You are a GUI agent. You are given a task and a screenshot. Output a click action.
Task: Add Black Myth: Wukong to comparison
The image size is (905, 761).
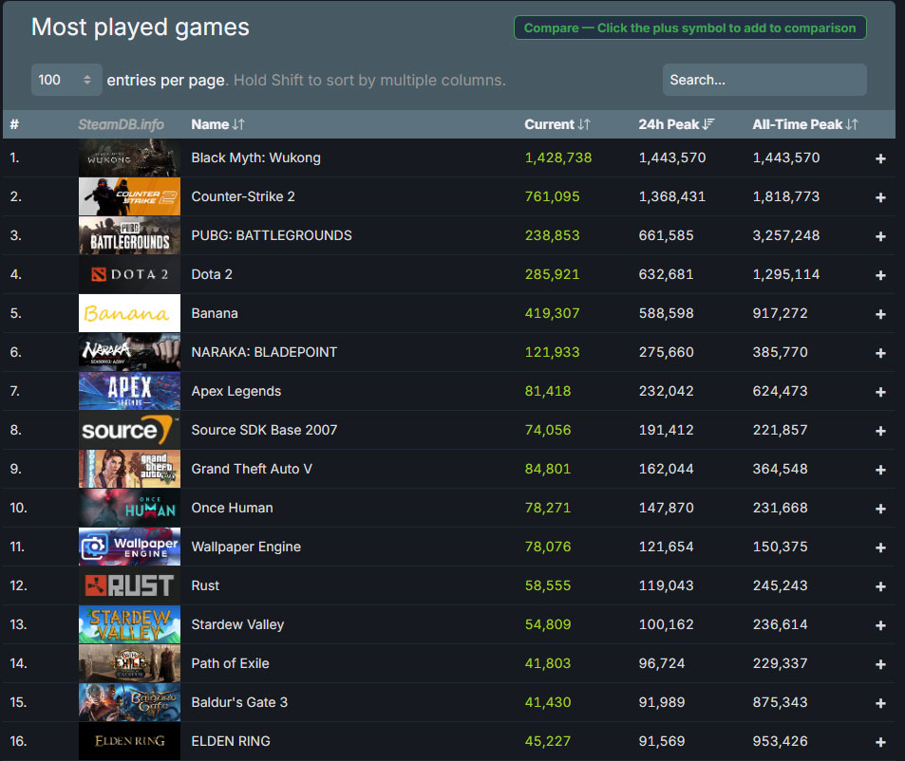tap(880, 158)
